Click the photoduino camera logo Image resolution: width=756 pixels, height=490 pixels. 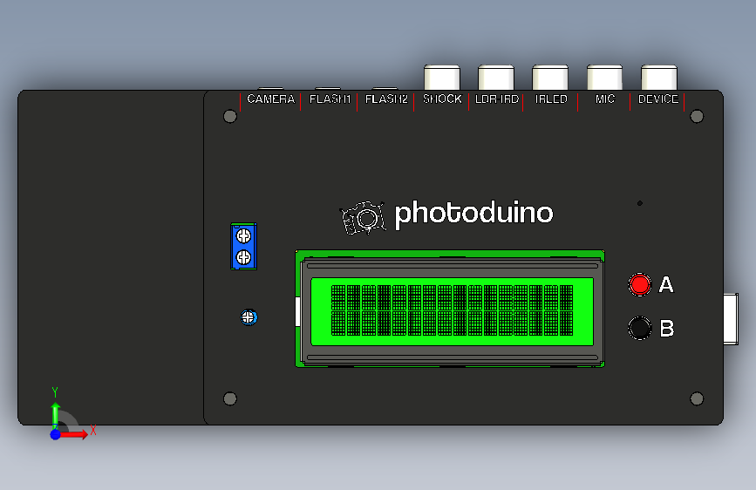coord(363,217)
